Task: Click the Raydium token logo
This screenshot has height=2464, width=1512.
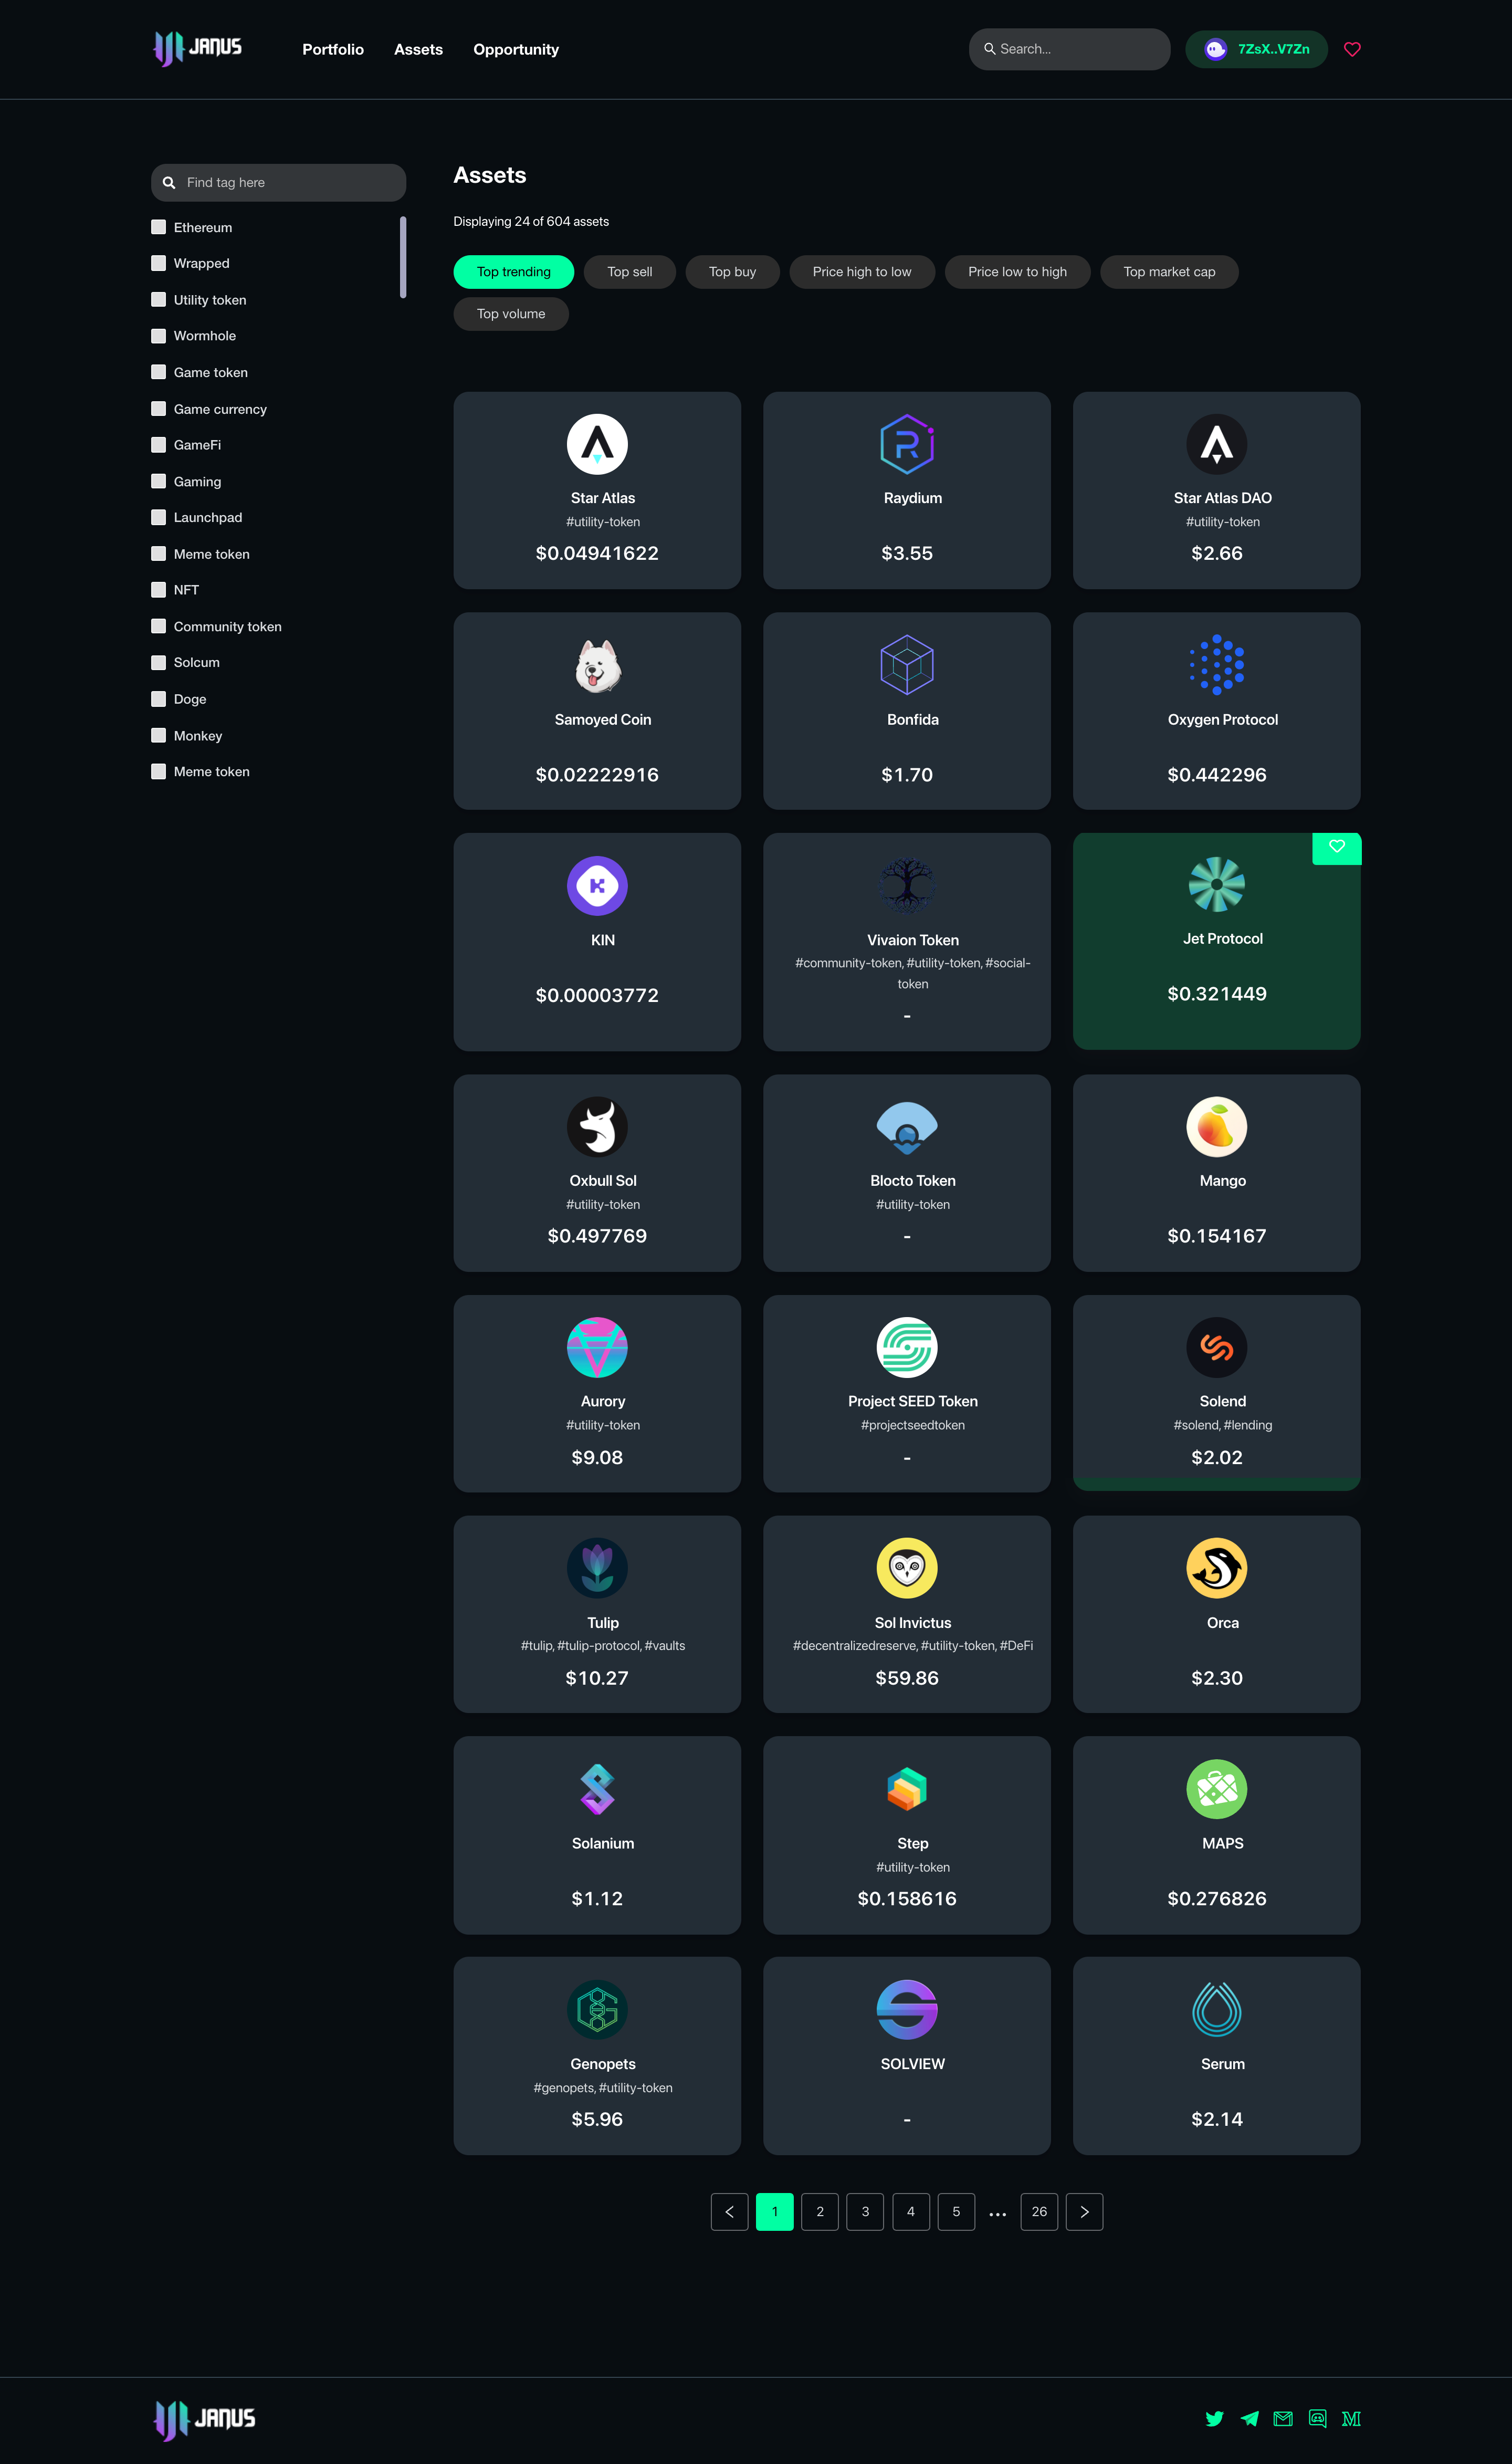Action: point(906,443)
